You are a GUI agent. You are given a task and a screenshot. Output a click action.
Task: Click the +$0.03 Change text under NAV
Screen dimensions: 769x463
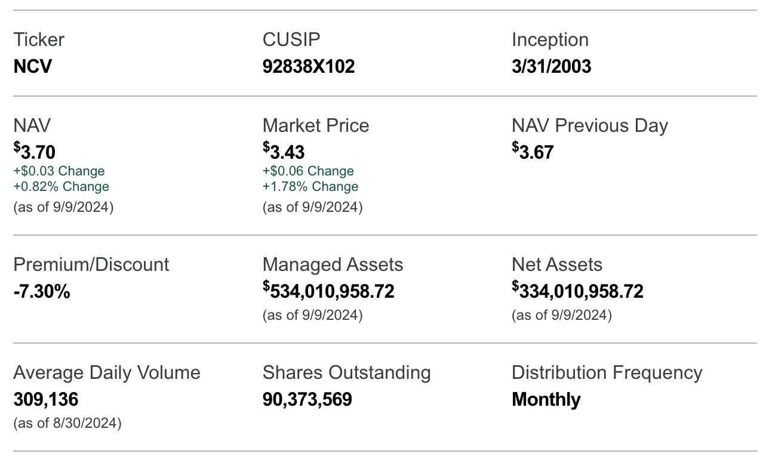59,171
